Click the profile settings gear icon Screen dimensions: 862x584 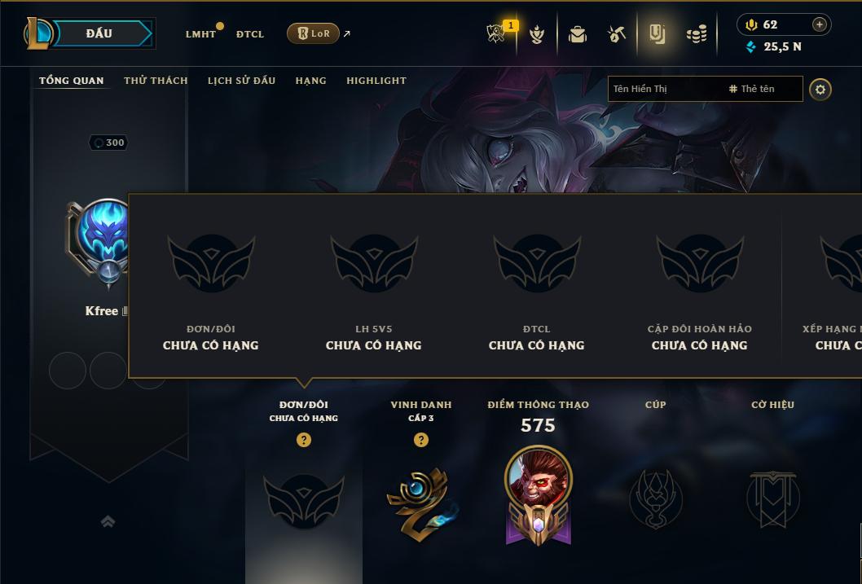coord(820,90)
